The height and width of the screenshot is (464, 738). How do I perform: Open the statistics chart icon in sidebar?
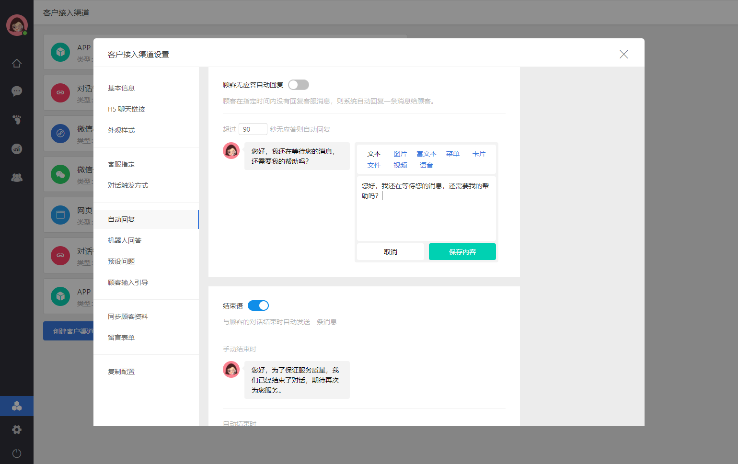pyautogui.click(x=17, y=148)
